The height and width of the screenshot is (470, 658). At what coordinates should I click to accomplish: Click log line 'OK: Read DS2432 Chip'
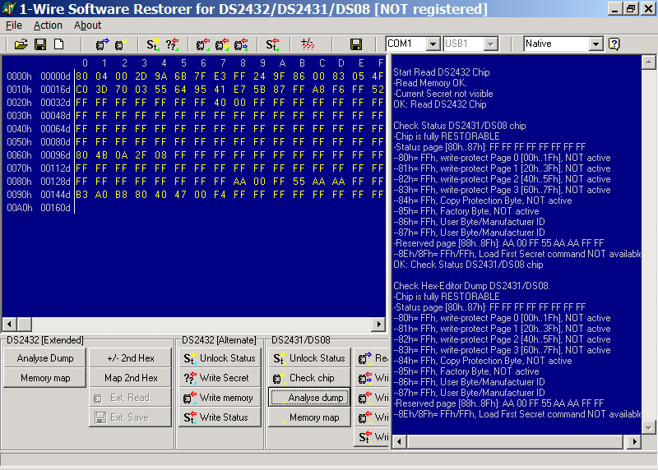[440, 104]
